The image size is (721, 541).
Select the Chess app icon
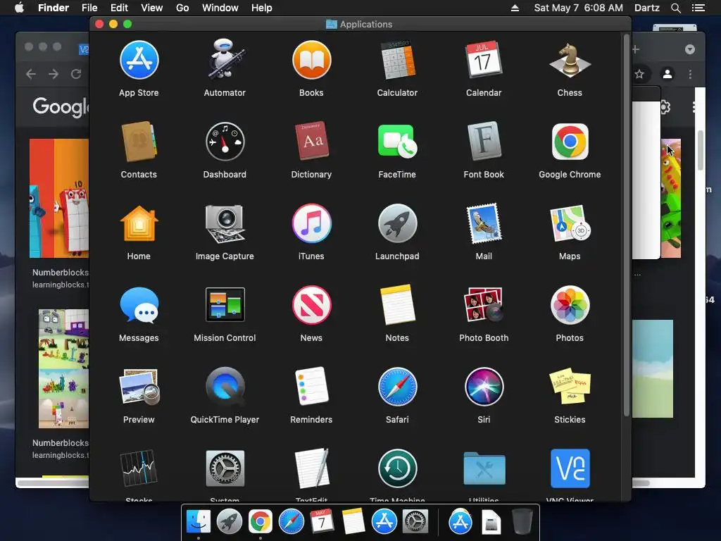(570, 60)
